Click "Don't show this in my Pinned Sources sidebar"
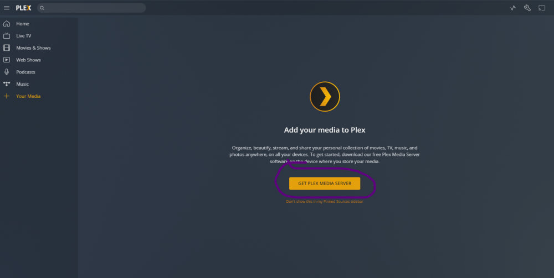Screen dimensions: 554x278 (324, 202)
